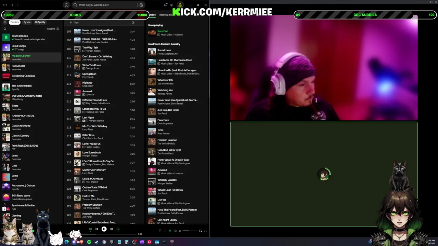438x246 pixels.
Task: Adjust the volume slider
Action: tap(190, 231)
